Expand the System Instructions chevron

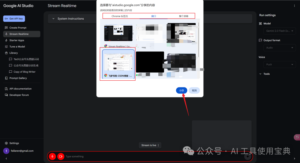pyautogui.click(x=53, y=19)
